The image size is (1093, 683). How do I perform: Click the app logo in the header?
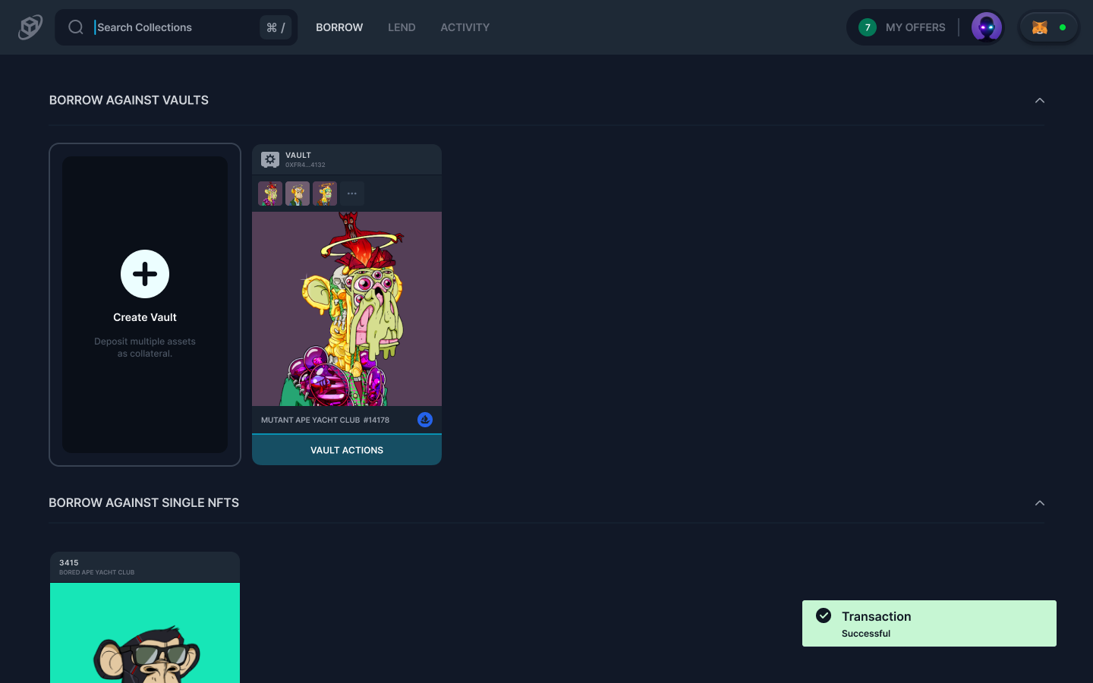pos(30,27)
